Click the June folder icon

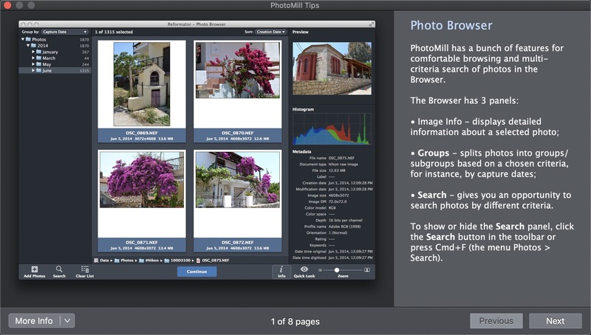(38, 71)
